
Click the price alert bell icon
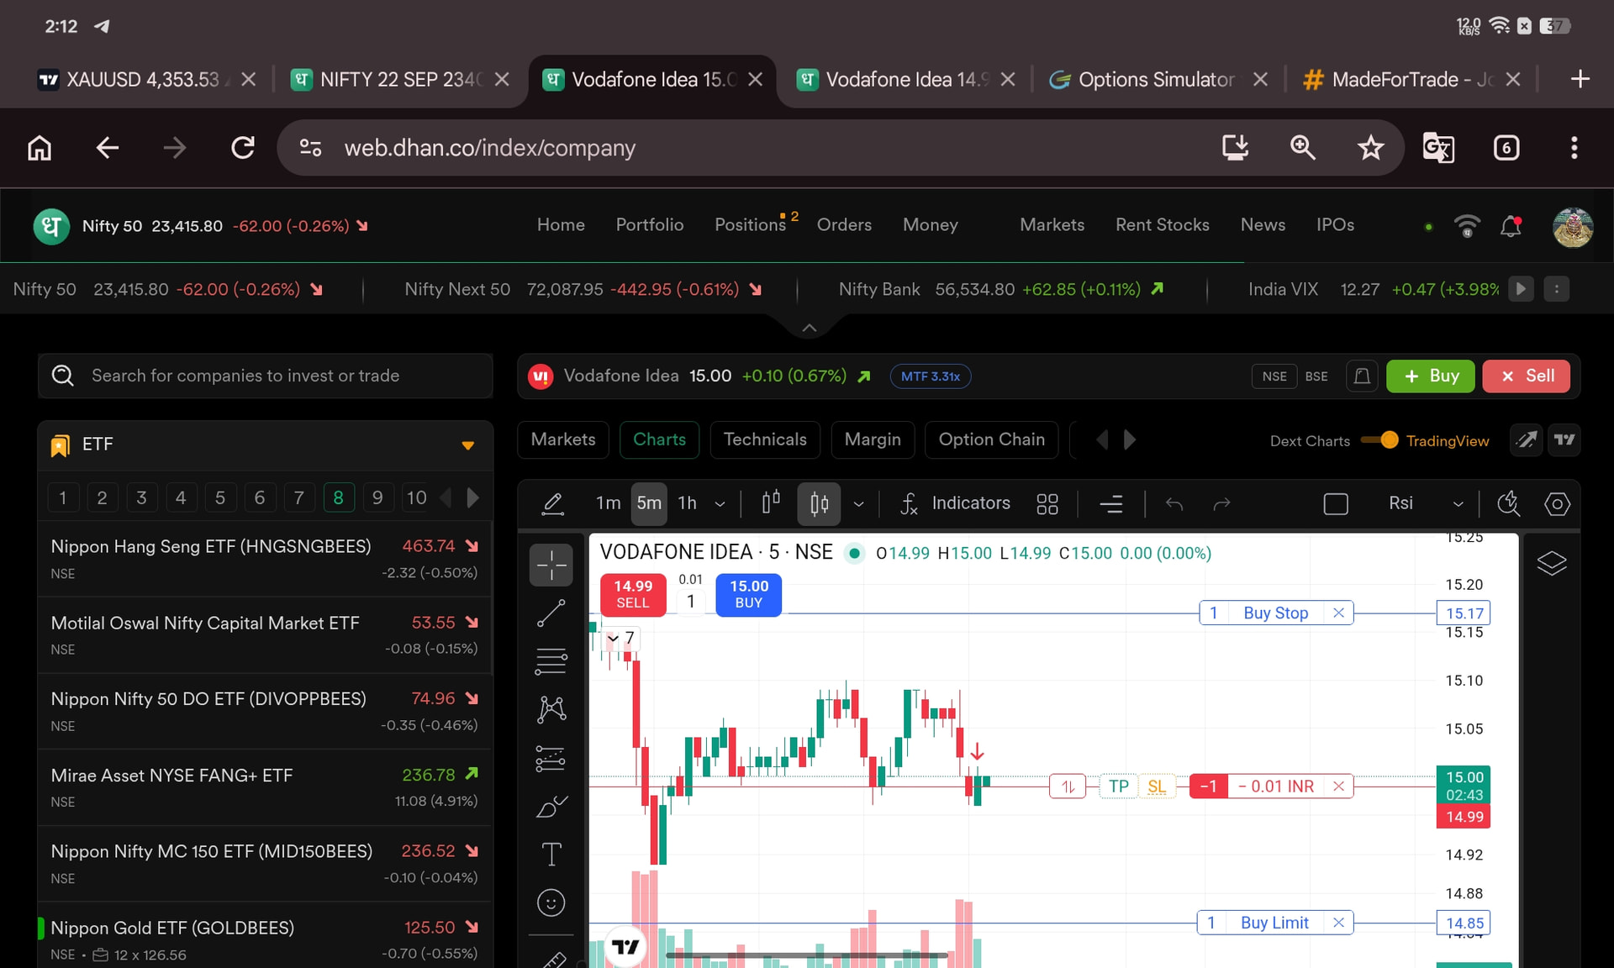1362,376
